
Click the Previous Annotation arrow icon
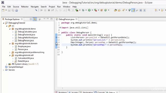pos(162,10)
